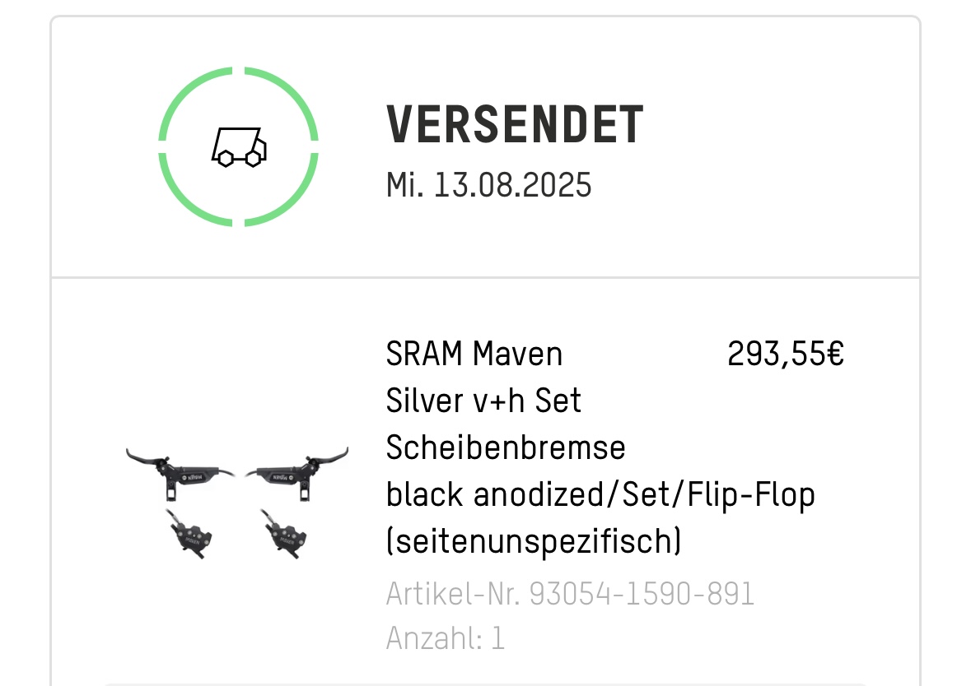The width and height of the screenshot is (971, 686).
Task: Click the euro sign of the price
Action: click(x=835, y=355)
